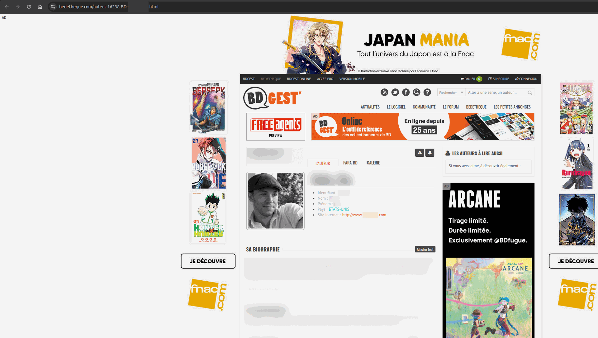Open the PANIER cart
The height and width of the screenshot is (338, 598).
tap(471, 79)
